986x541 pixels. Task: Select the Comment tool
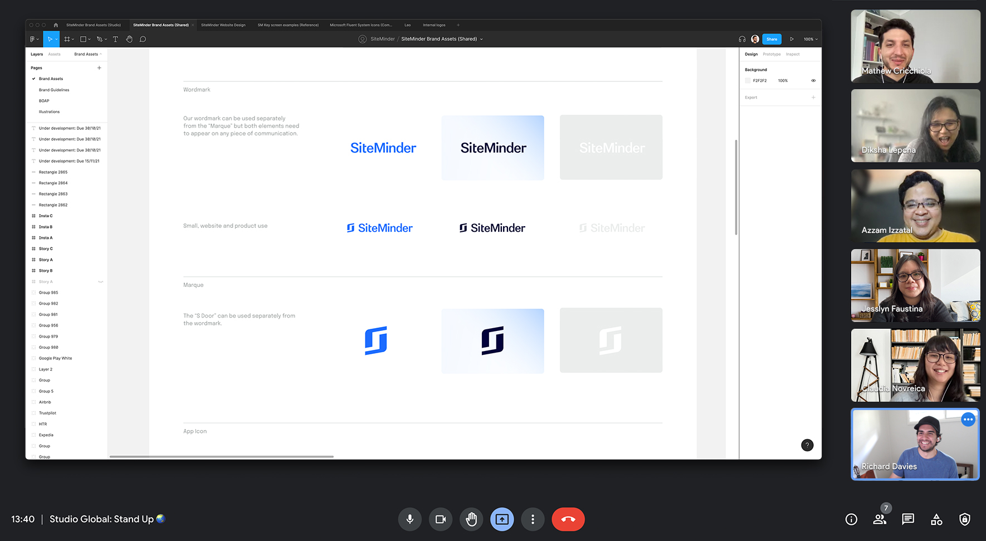pos(143,39)
